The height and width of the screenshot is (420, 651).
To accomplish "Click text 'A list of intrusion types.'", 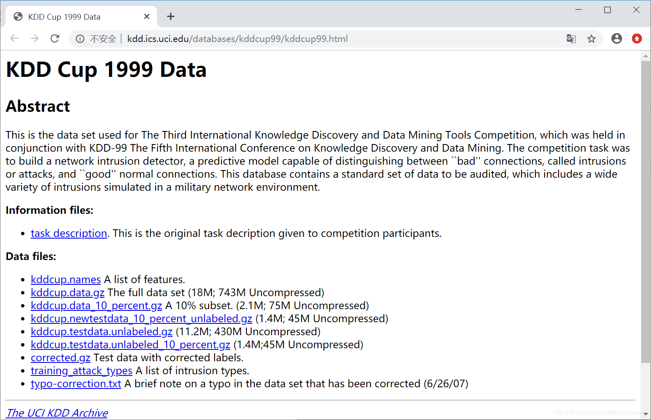I will click(x=193, y=371).
